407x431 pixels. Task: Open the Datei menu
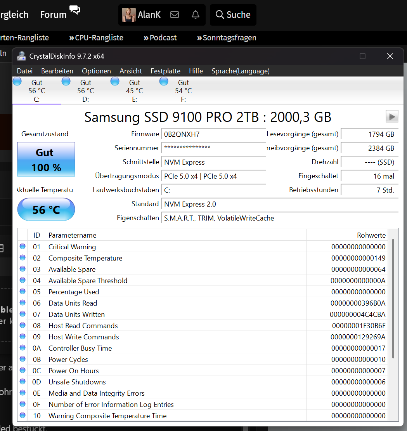click(x=24, y=71)
